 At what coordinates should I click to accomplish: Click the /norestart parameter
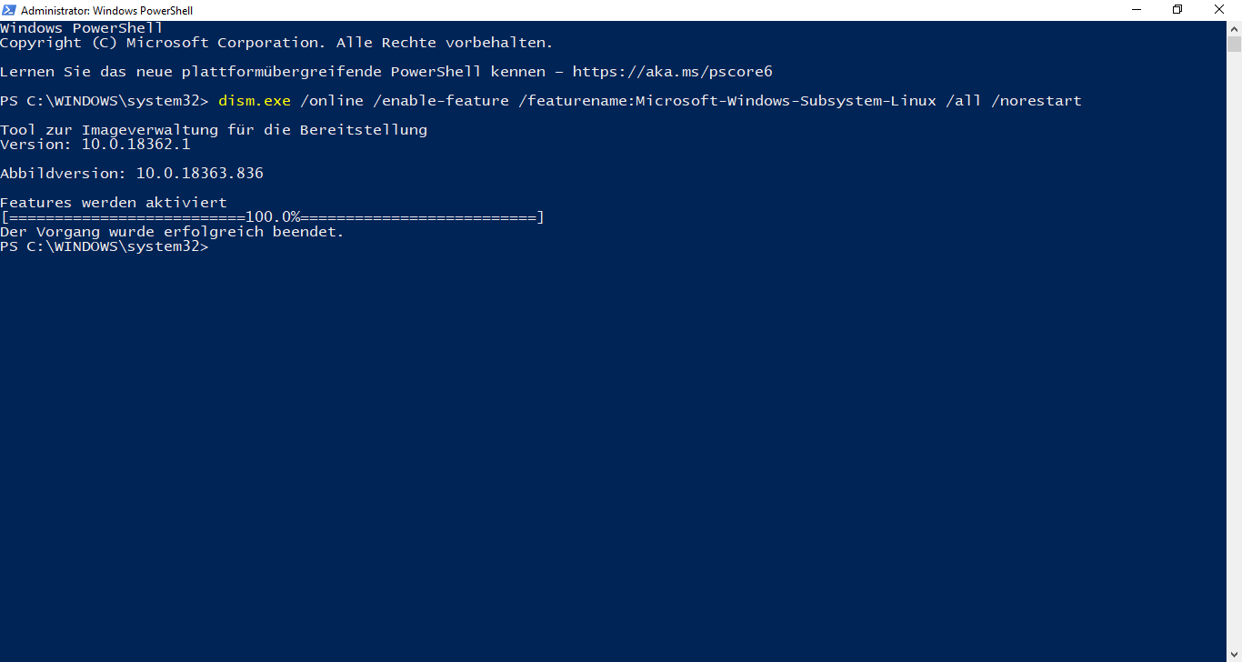coord(1037,101)
